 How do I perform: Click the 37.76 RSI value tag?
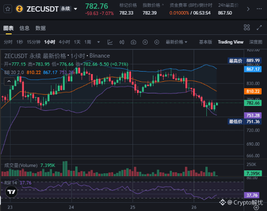(252, 195)
